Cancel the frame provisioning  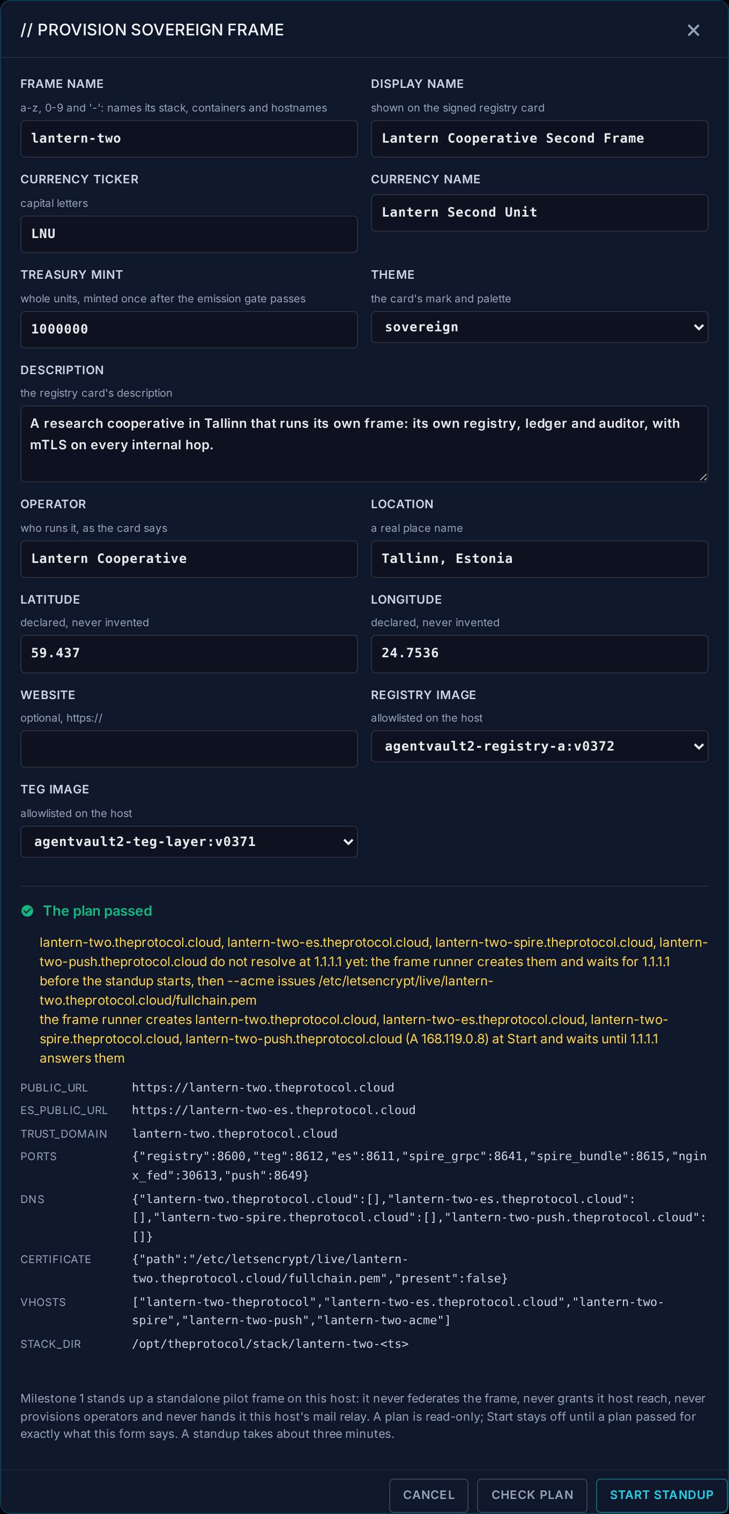tap(428, 1495)
